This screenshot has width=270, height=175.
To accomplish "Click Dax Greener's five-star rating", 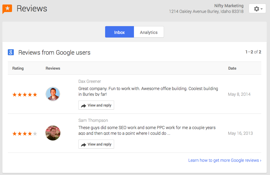I will pyautogui.click(x=25, y=95).
